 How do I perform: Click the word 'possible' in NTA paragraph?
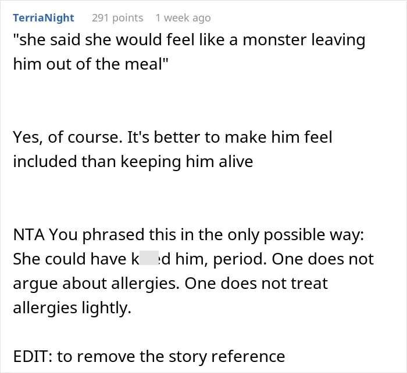tap(294, 235)
